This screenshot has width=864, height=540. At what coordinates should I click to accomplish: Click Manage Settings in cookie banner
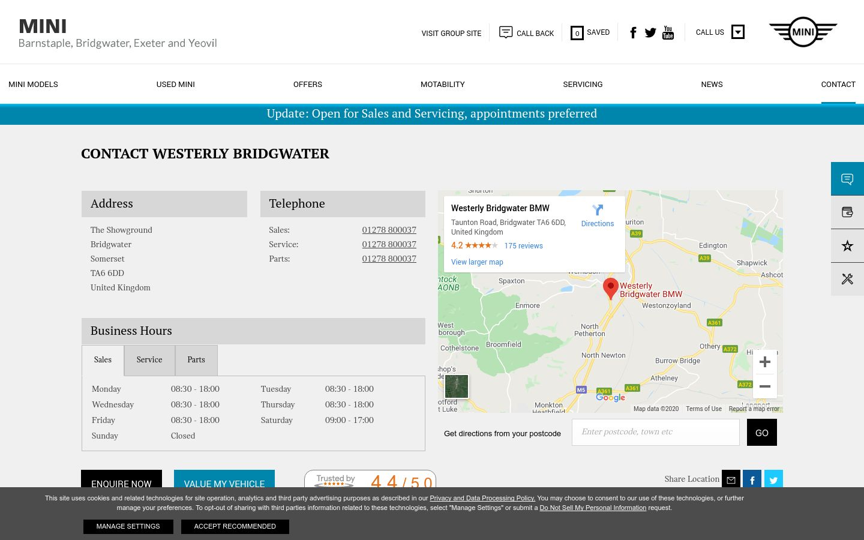(128, 527)
